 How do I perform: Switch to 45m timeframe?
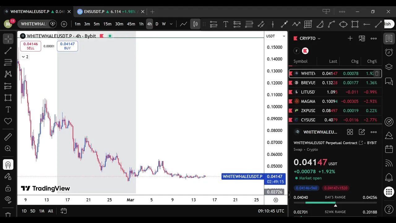[x=131, y=24]
